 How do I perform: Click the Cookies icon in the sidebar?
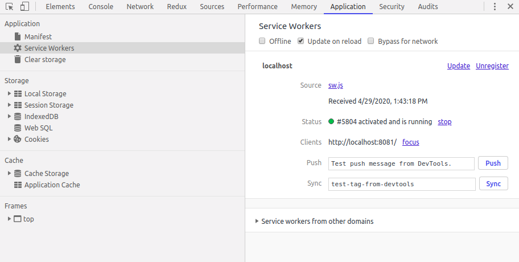(18, 139)
